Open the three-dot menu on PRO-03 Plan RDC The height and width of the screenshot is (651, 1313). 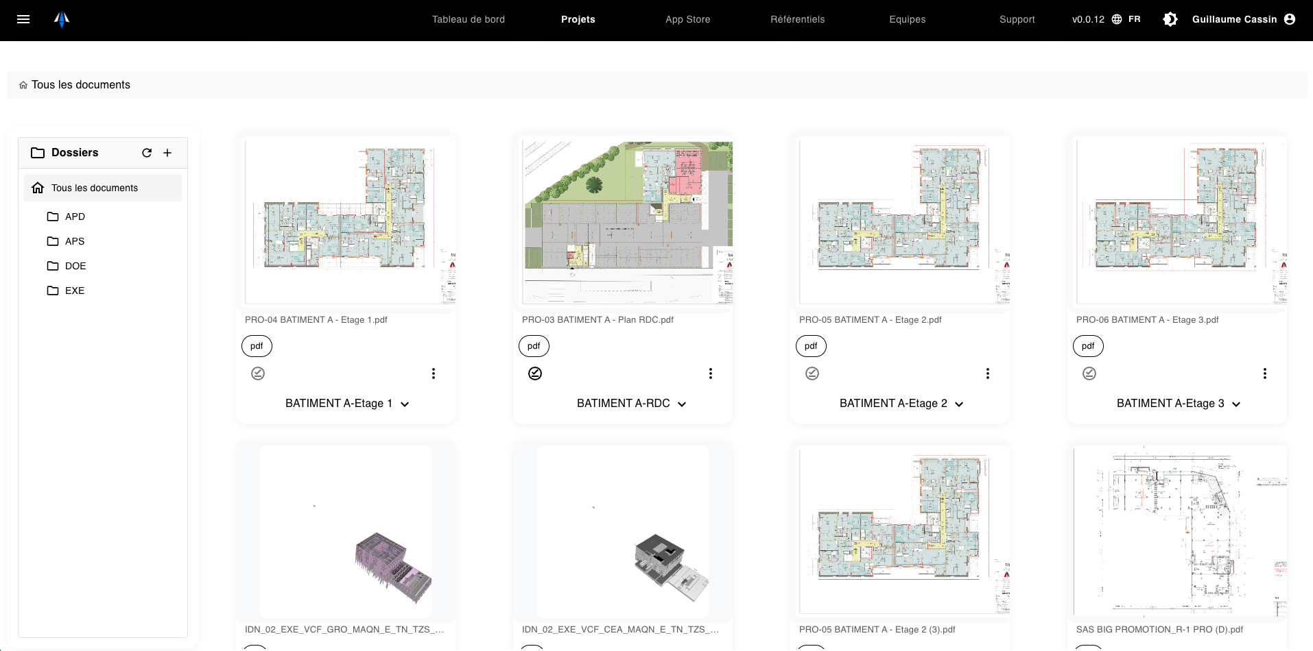coord(710,373)
